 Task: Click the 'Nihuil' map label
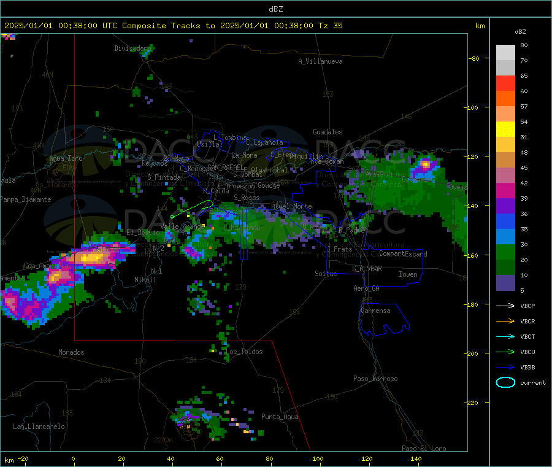145,280
